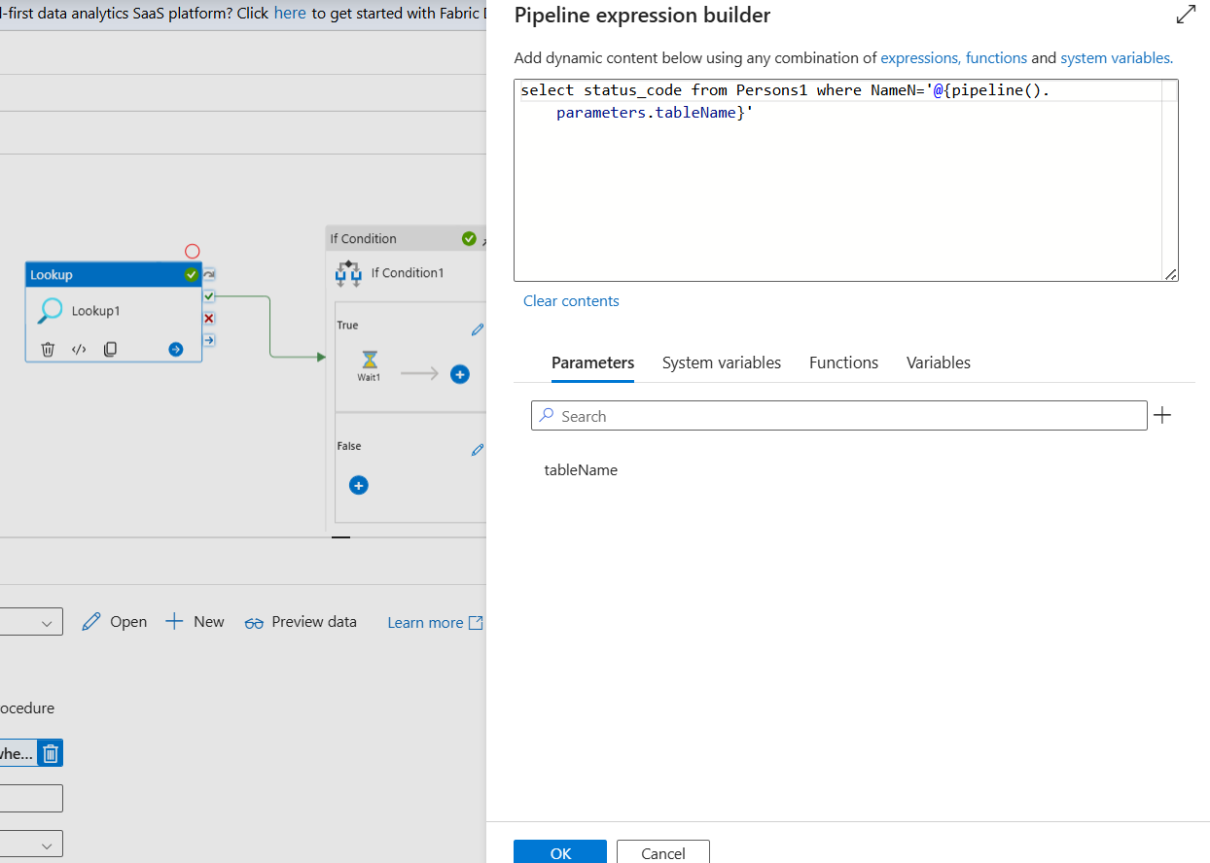This screenshot has width=1210, height=863.
Task: Switch to the Functions tab
Action: [x=843, y=362]
